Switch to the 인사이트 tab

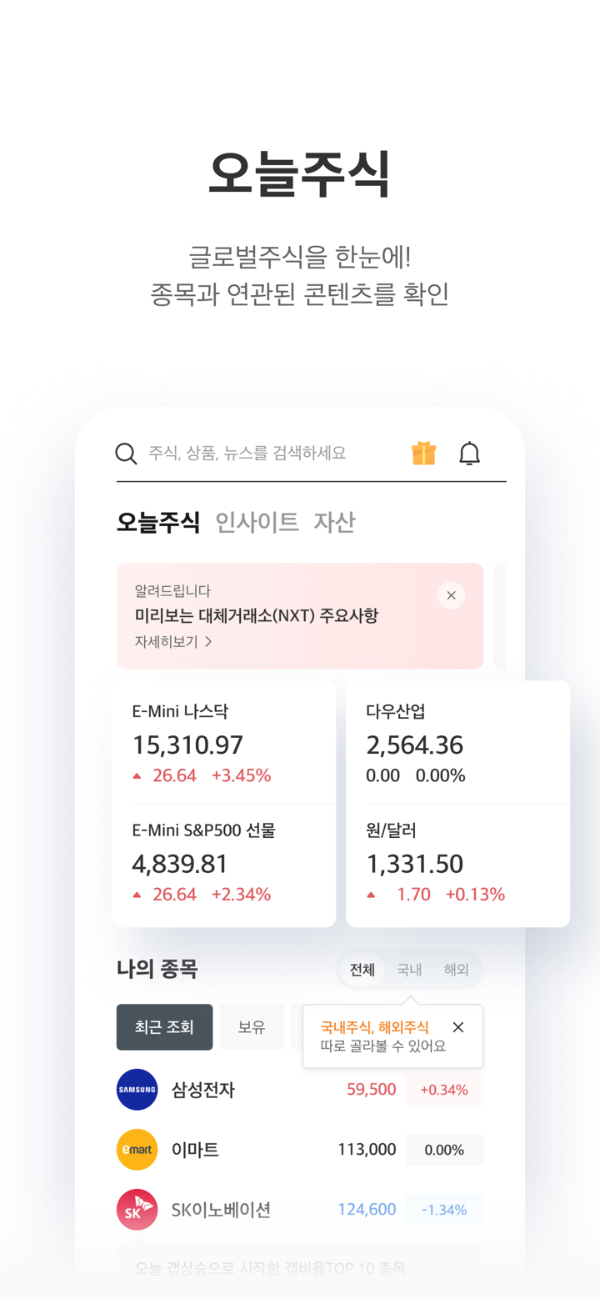[257, 523]
